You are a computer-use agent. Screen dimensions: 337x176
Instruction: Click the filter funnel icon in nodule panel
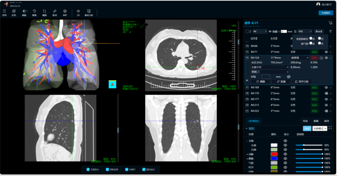(x=330, y=32)
